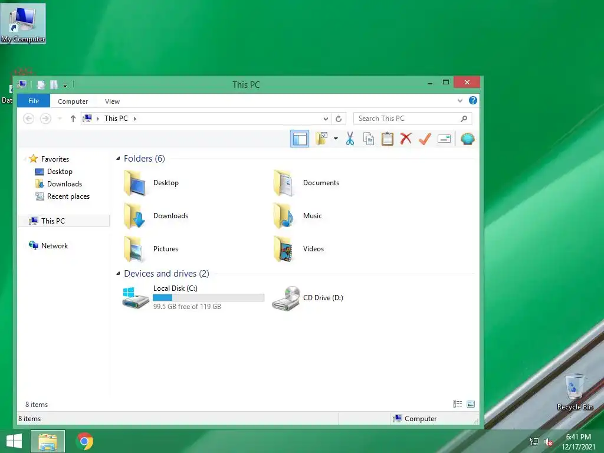The image size is (604, 453).
Task: Select CD Drive (D:)
Action: tap(308, 298)
